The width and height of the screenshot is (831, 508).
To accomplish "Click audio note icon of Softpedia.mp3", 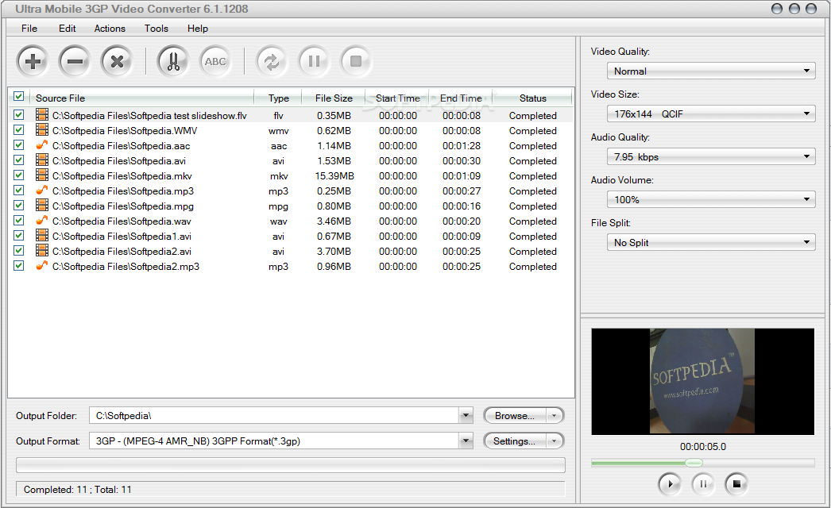I will 42,190.
